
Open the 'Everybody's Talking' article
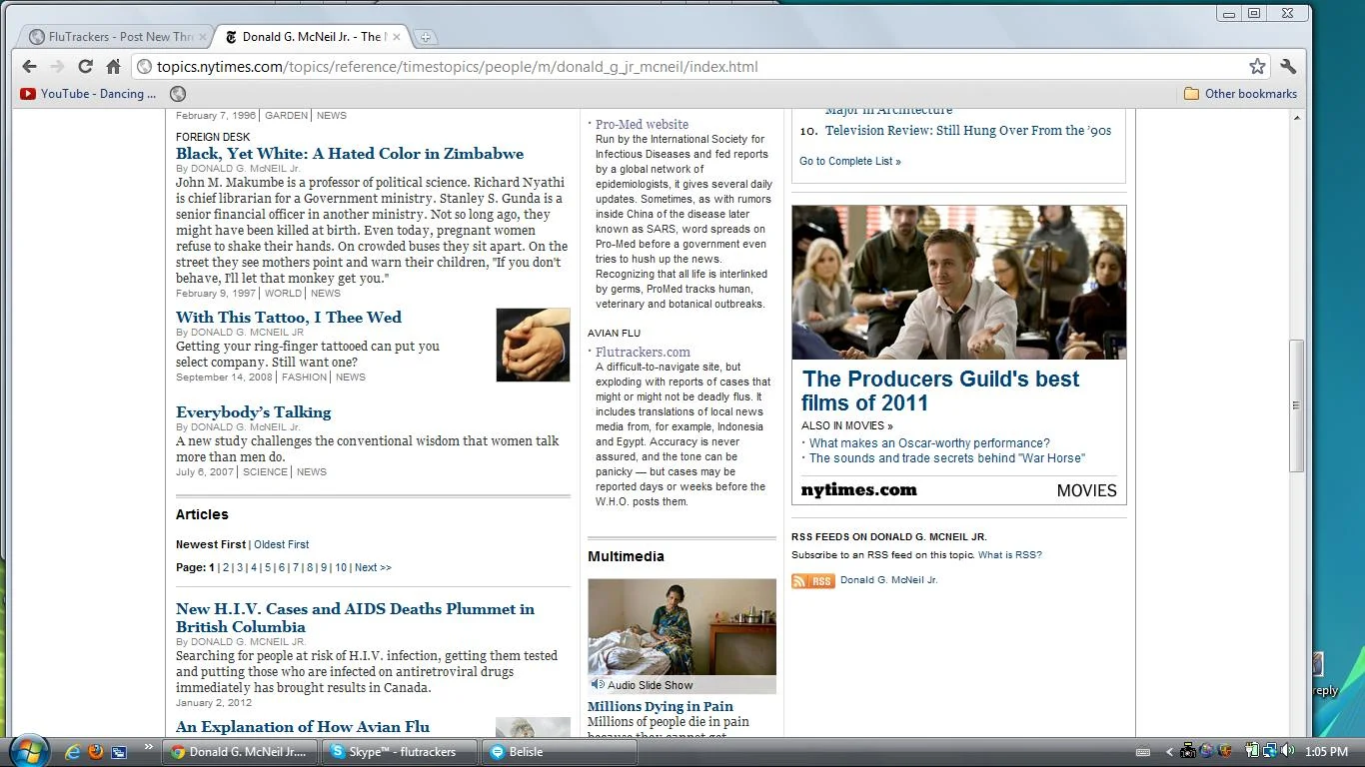(x=254, y=412)
